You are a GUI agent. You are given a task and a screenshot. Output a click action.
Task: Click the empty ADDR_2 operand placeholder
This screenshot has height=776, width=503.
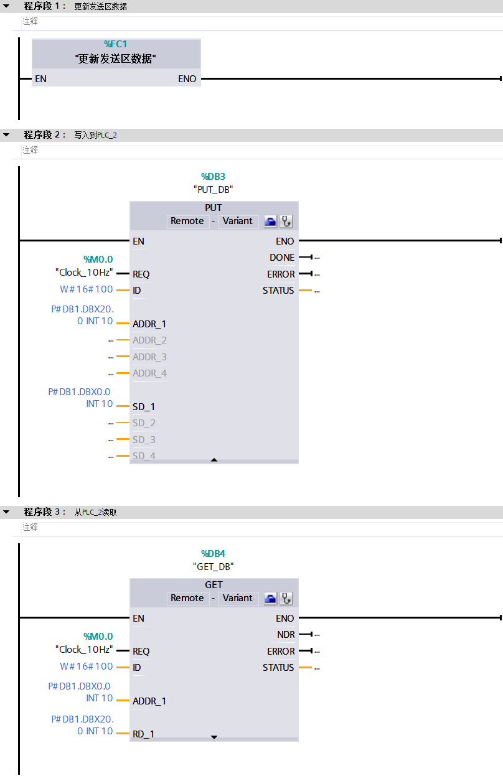111,340
